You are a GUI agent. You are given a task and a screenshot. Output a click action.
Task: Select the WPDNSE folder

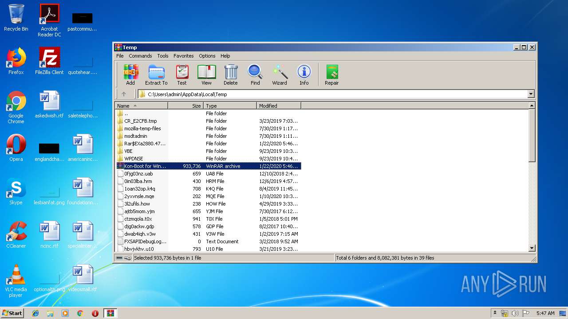[x=209, y=159]
